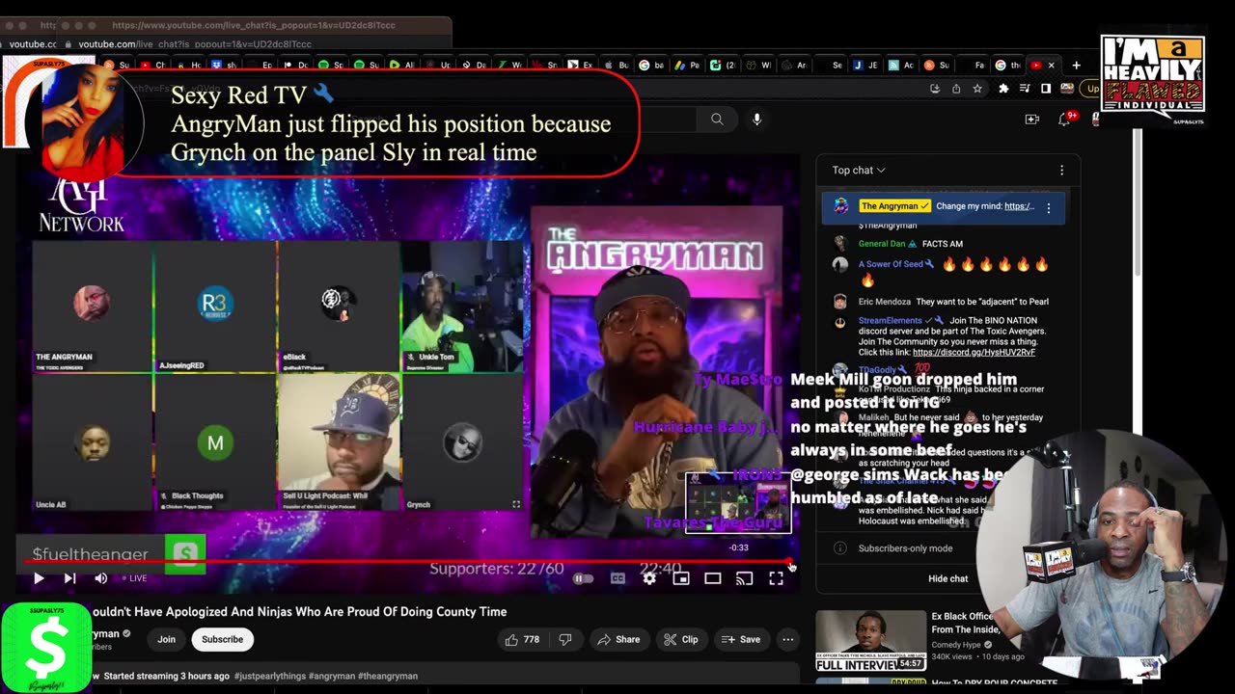
Task: Create a clip with the Clip button
Action: (681, 639)
